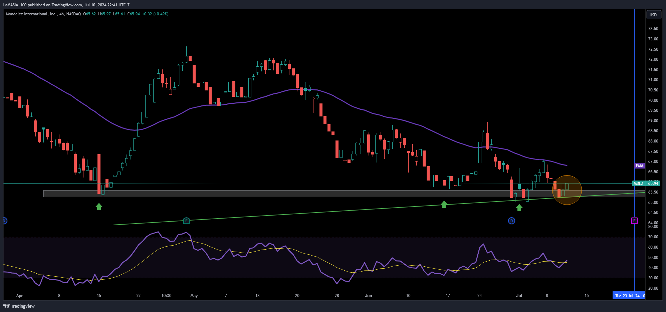This screenshot has width=666, height=312.
Task: Open the USD currency selector
Action: point(653,15)
